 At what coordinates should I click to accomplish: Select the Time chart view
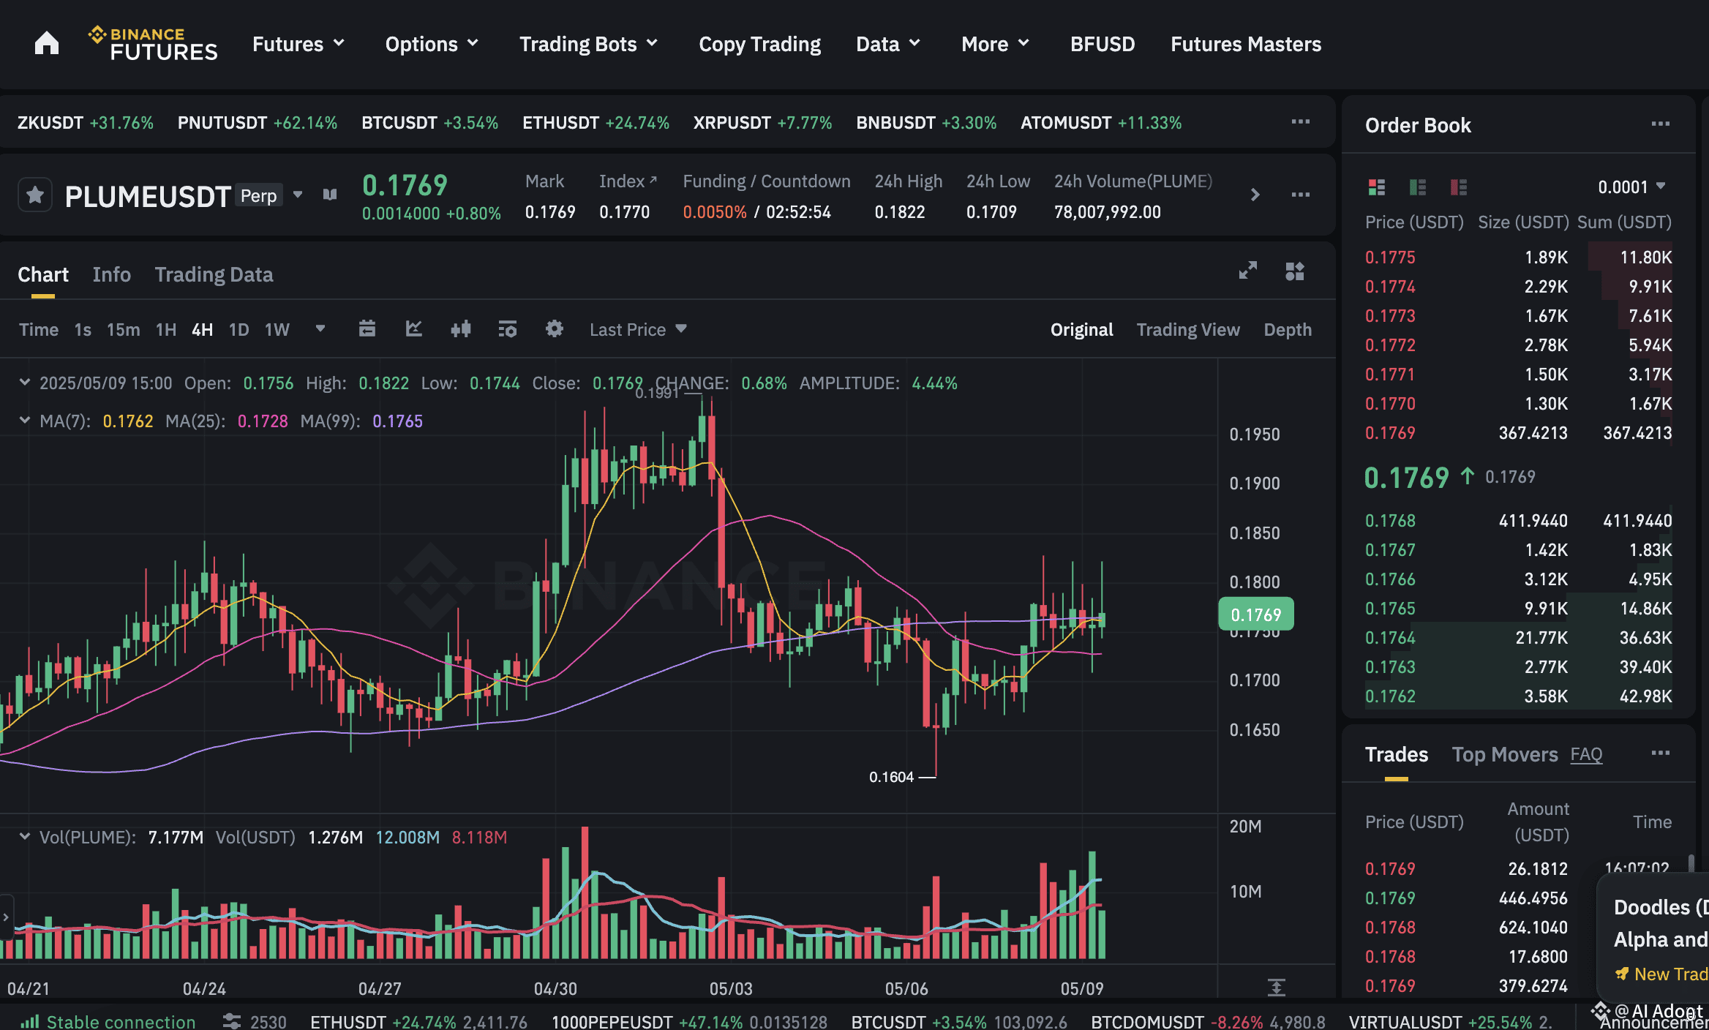39,329
